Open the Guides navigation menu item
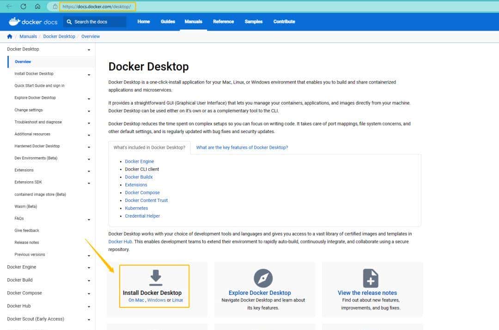Image resolution: width=499 pixels, height=330 pixels. [168, 21]
